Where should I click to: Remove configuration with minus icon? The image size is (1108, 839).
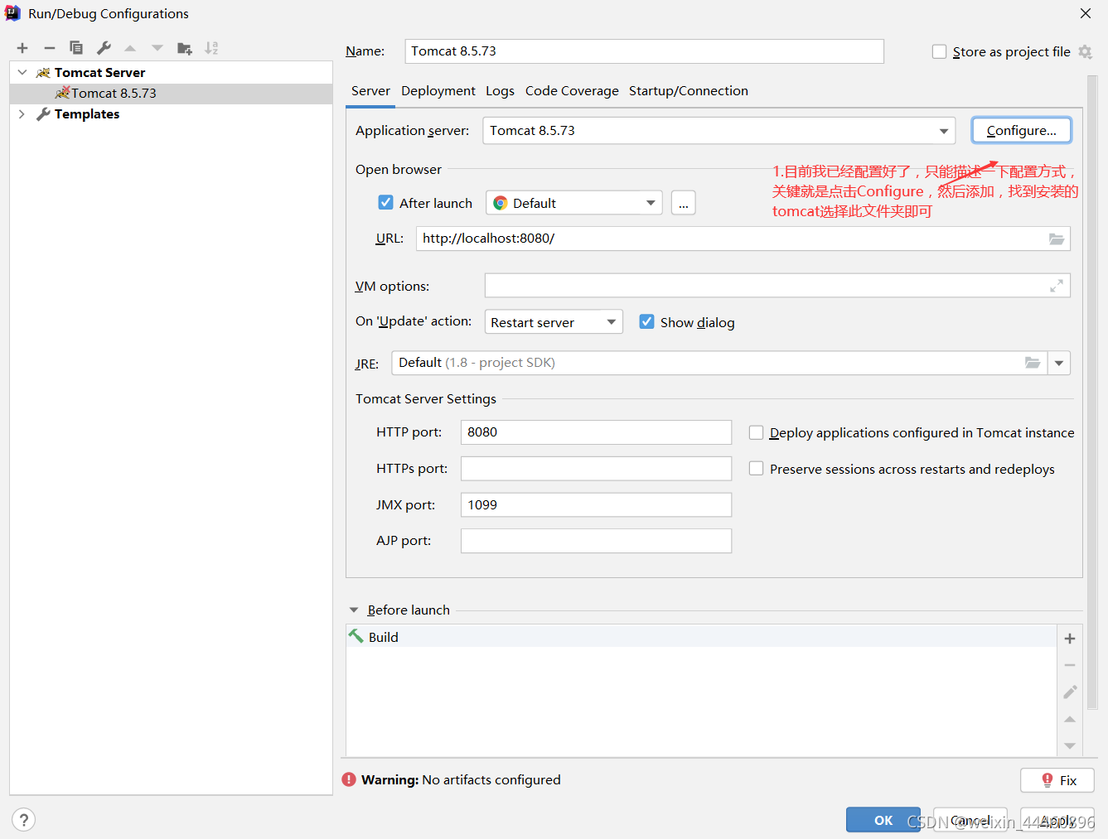pos(50,48)
